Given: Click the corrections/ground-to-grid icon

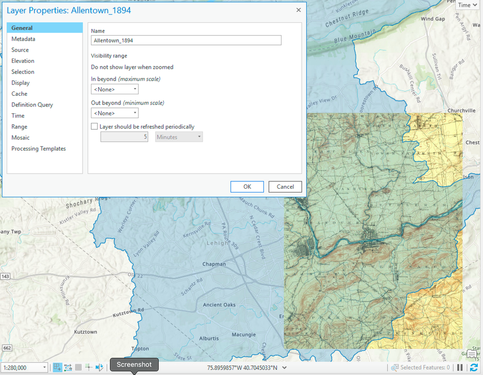Looking at the screenshot, I should tap(88, 367).
